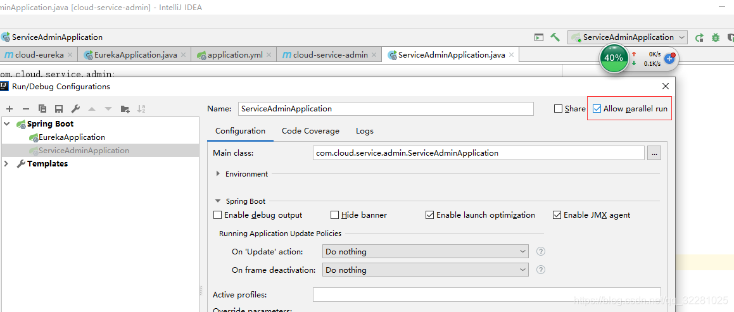Switch to the Logs tab
This screenshot has height=312, width=734.
pyautogui.click(x=365, y=131)
